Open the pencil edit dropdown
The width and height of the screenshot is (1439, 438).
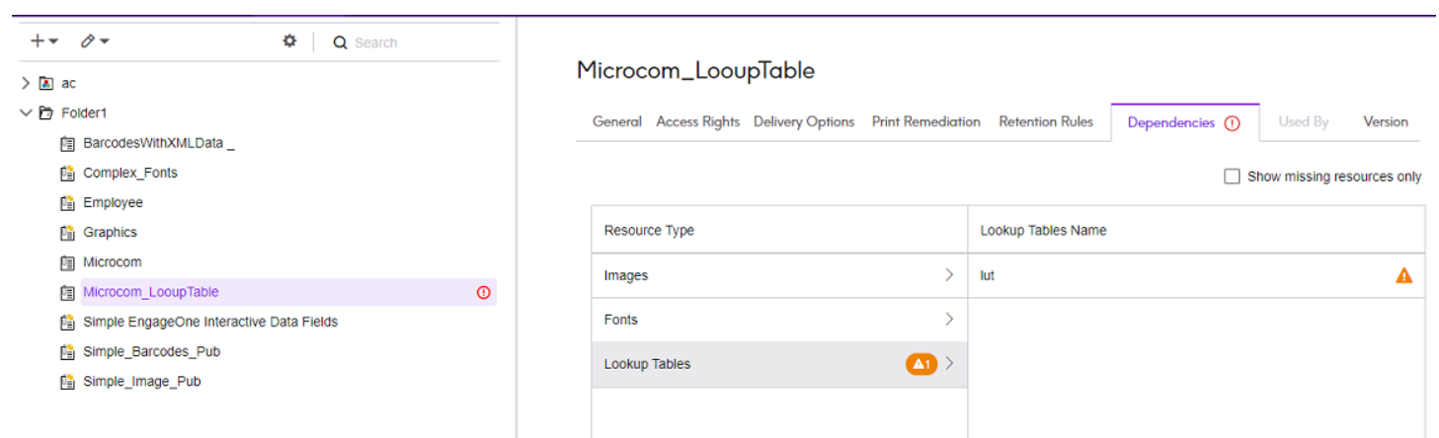95,41
